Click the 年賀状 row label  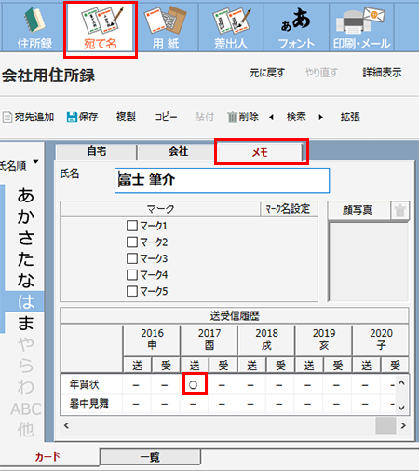tap(84, 385)
